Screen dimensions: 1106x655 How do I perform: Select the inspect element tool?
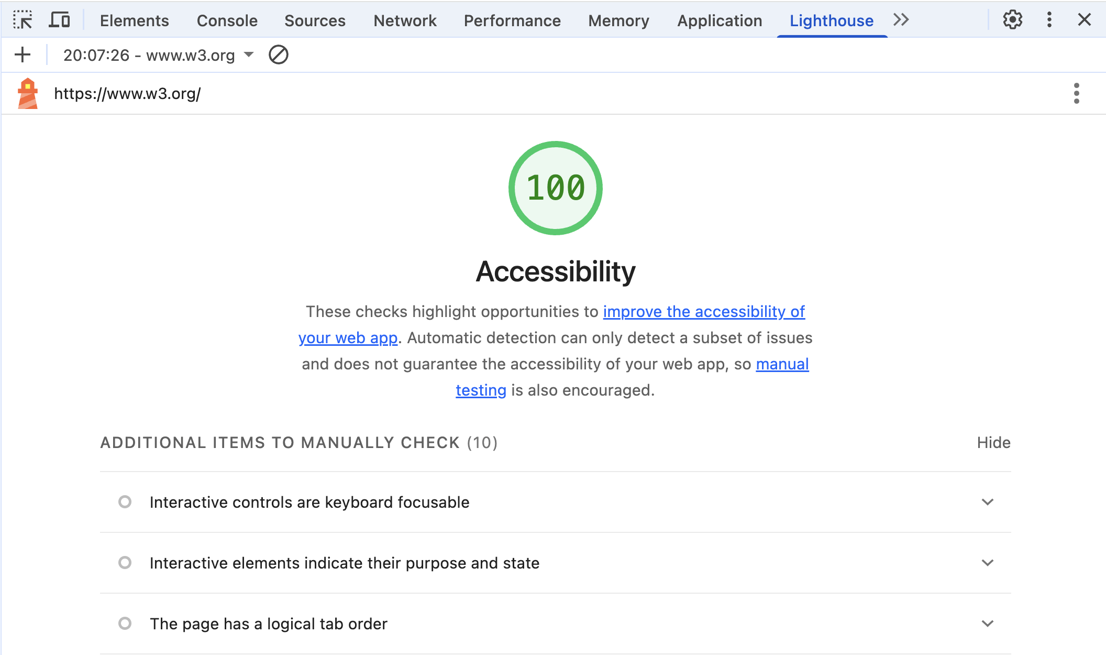23,20
